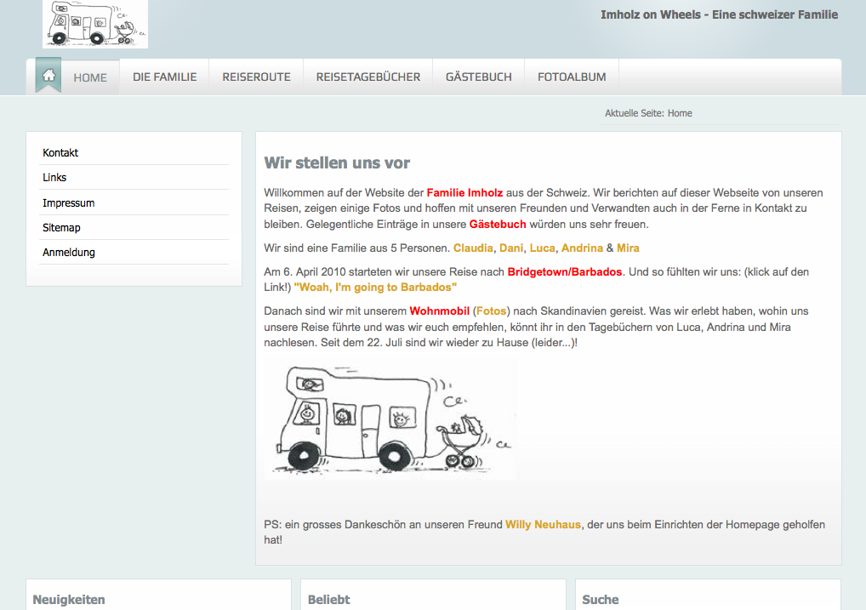866x610 pixels.
Task: View the Sitemap page
Action: click(x=61, y=227)
